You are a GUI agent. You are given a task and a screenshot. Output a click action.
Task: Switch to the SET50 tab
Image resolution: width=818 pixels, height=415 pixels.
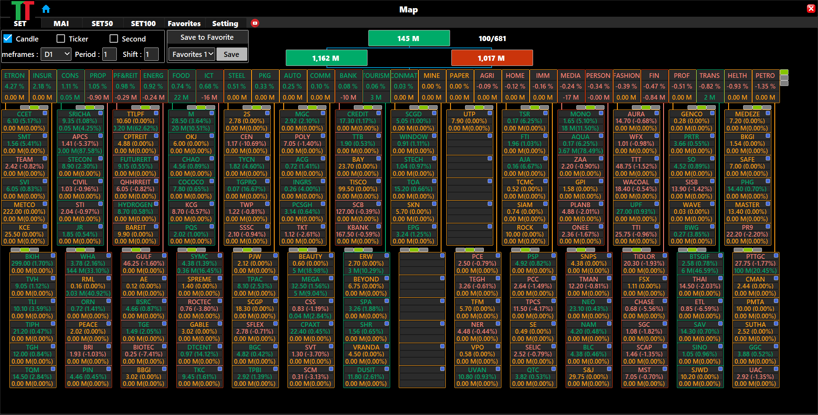102,24
